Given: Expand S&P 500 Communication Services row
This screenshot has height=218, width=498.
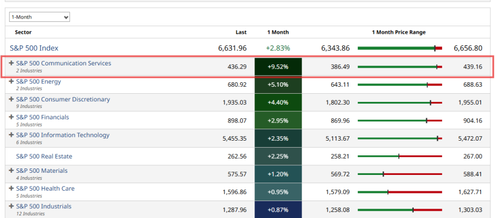Looking at the screenshot, I should 11,63.
